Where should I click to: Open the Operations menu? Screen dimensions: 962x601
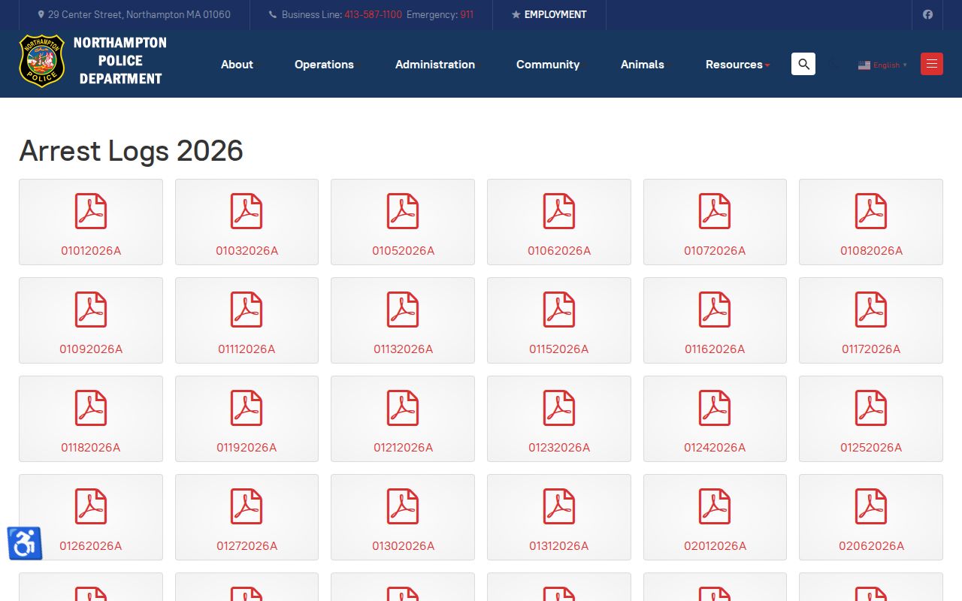click(324, 65)
